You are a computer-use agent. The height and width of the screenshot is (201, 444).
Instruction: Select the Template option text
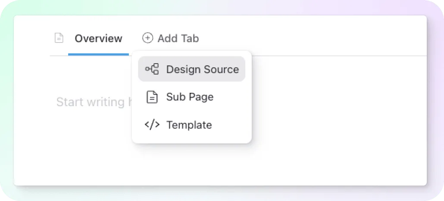click(x=189, y=125)
